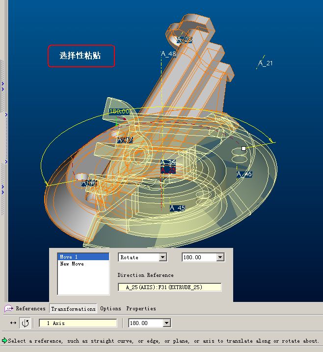Select Move 1 in the move list
Image resolution: width=323 pixels, height=352 pixels.
coord(83,257)
